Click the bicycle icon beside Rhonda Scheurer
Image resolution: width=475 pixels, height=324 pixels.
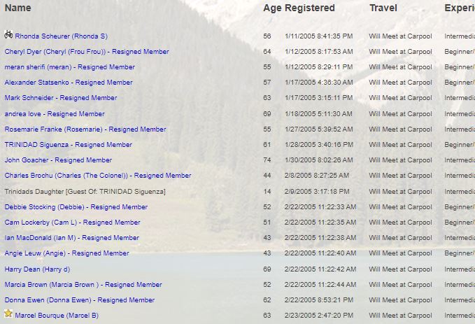8,34
